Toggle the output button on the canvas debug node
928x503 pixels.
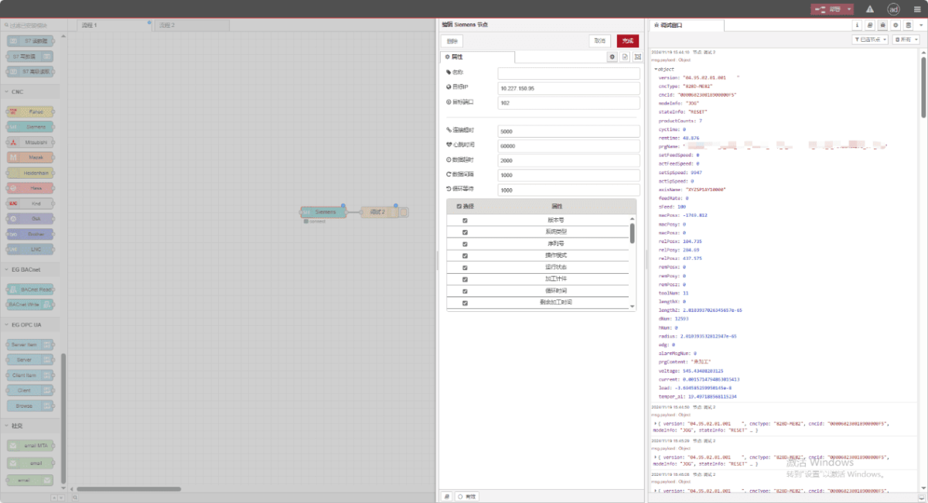click(404, 212)
